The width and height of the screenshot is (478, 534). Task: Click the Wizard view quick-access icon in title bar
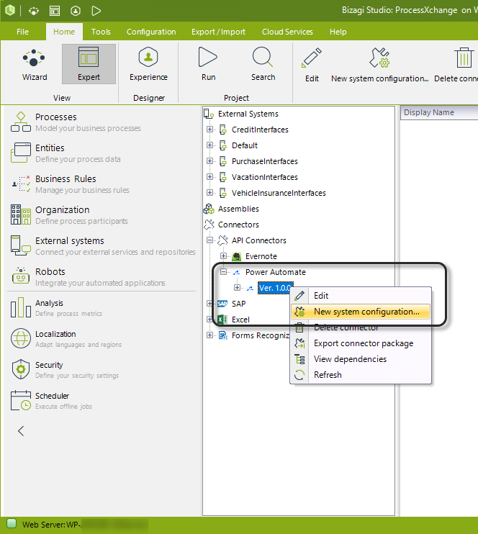click(x=33, y=11)
